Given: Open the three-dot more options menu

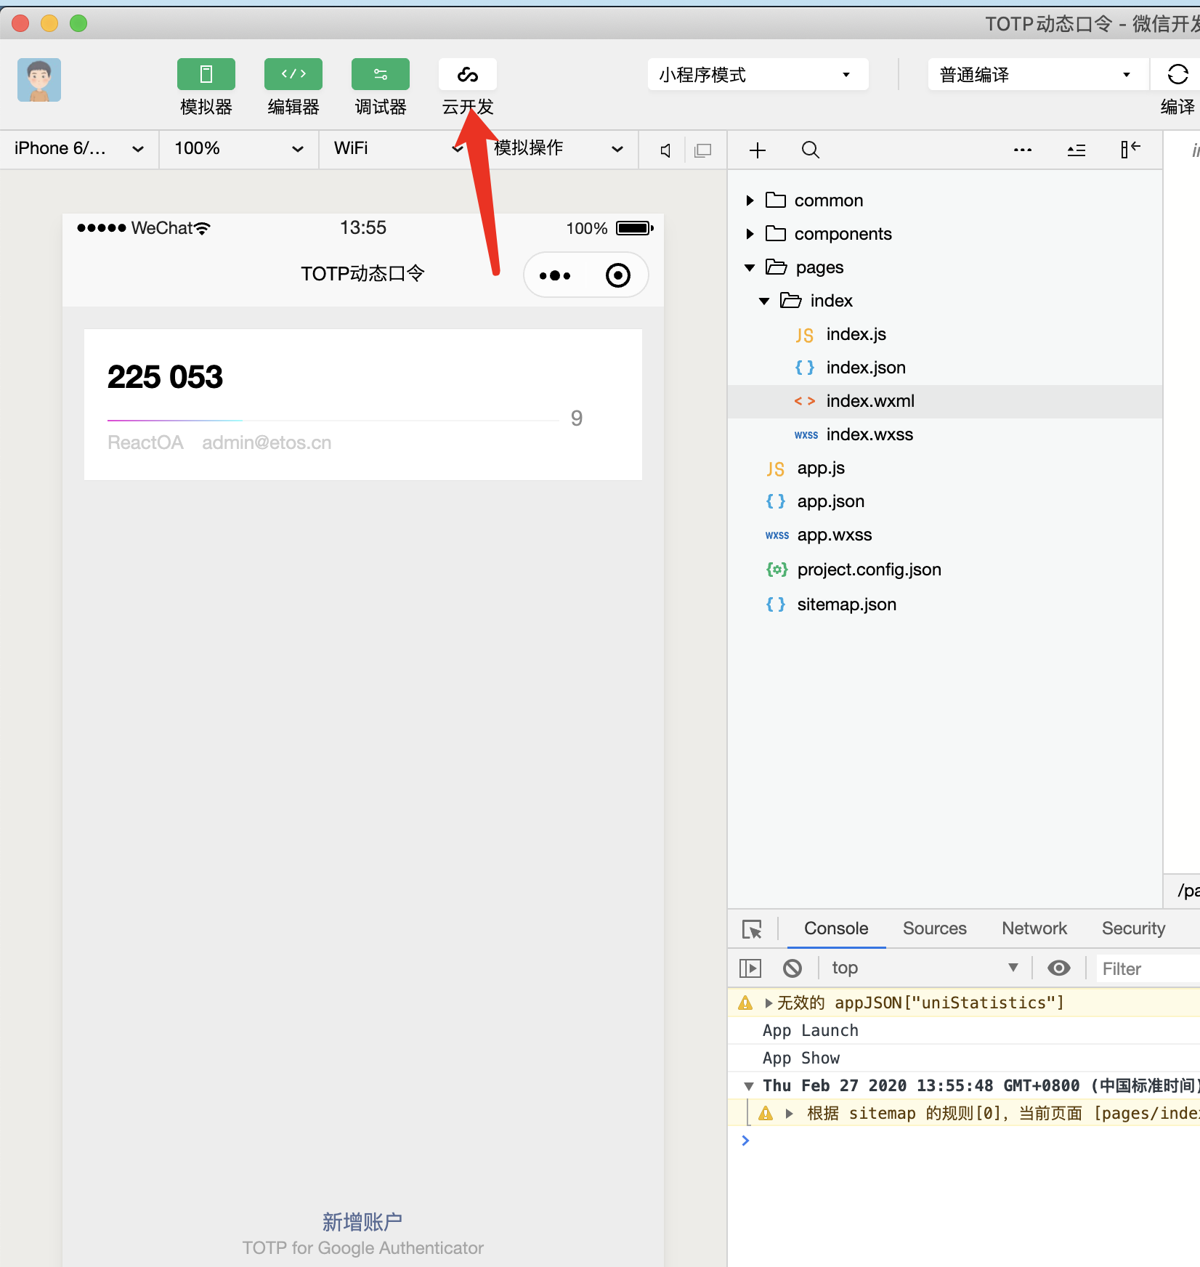Looking at the screenshot, I should click(1023, 150).
